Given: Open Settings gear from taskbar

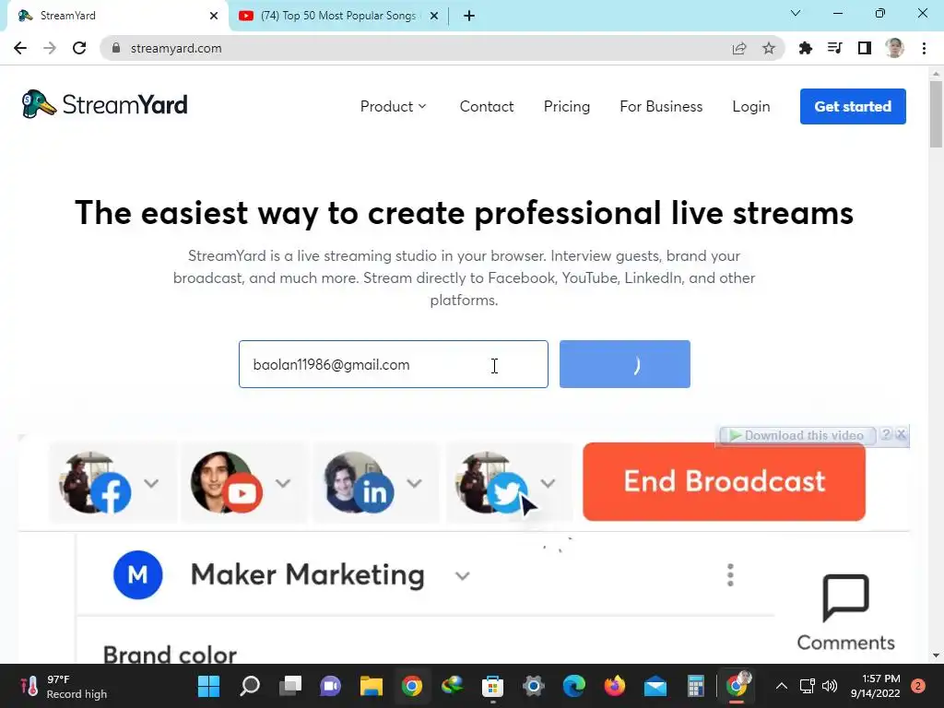Looking at the screenshot, I should (534, 686).
